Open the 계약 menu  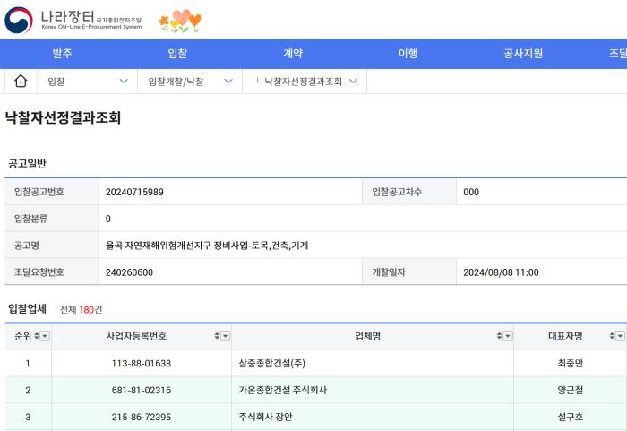[293, 53]
